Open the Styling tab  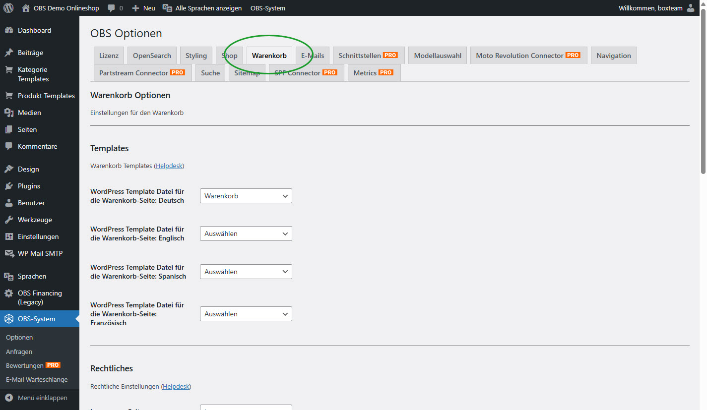coord(196,56)
